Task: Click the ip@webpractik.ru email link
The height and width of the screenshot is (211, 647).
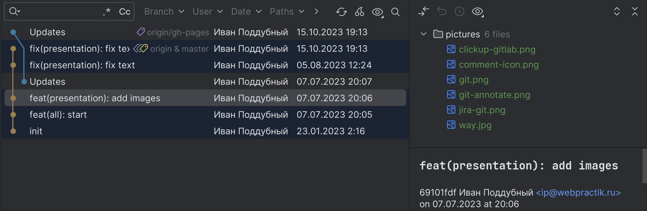Action: pos(578,193)
